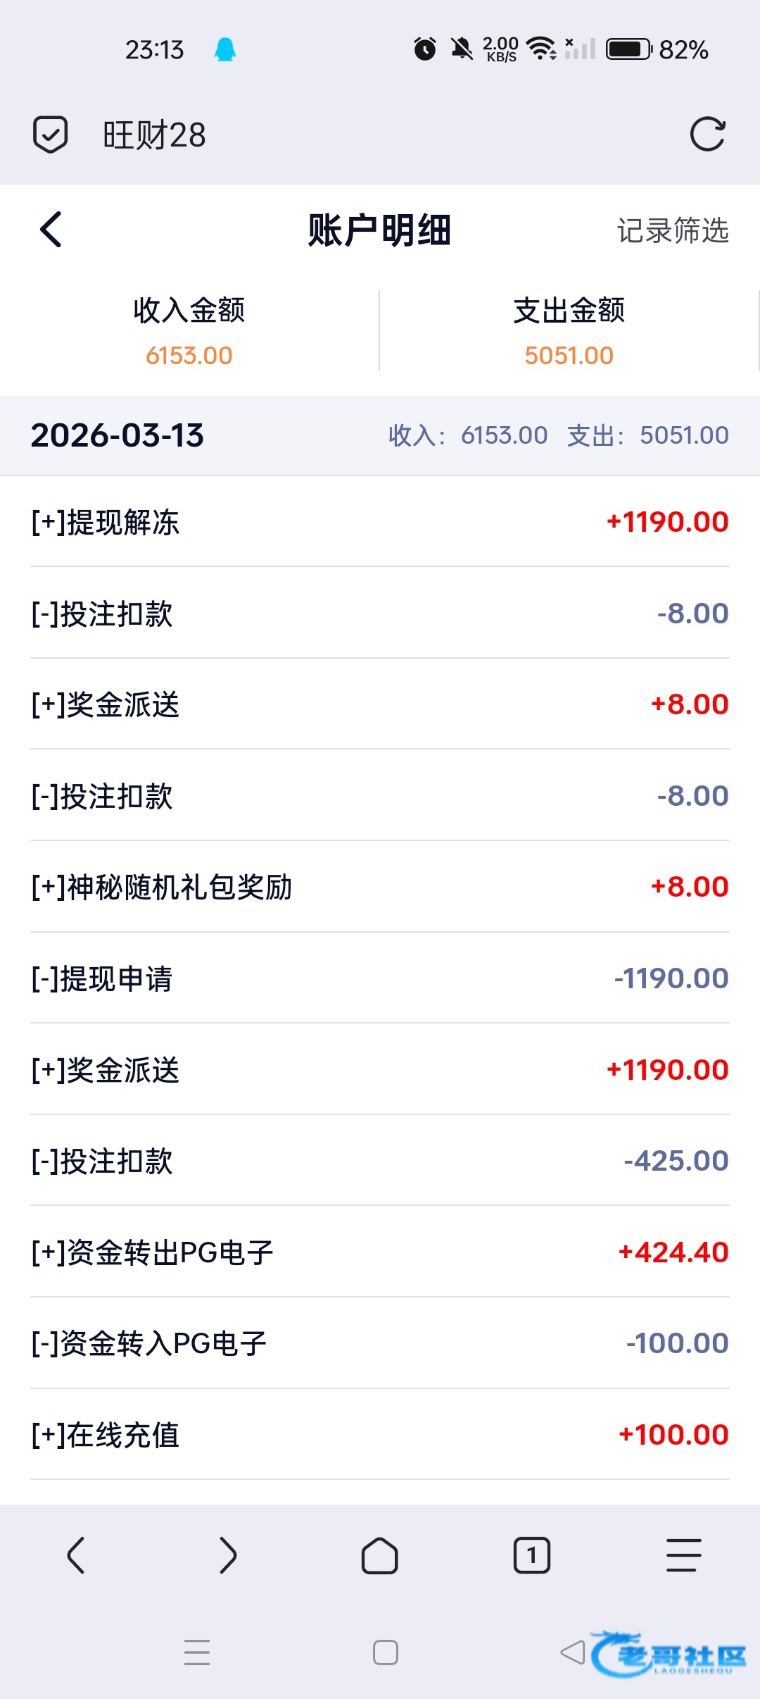The height and width of the screenshot is (1699, 760).
Task: Open the browser tabs switcher
Action: 532,1555
